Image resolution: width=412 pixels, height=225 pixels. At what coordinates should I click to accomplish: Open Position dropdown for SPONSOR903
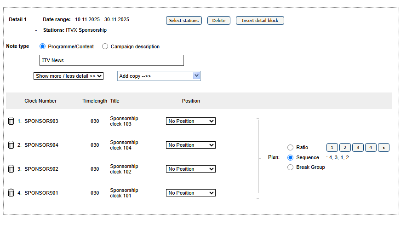pos(190,121)
